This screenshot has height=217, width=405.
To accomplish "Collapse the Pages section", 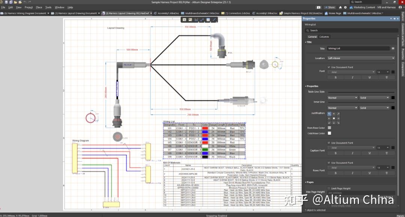I will 306,182.
